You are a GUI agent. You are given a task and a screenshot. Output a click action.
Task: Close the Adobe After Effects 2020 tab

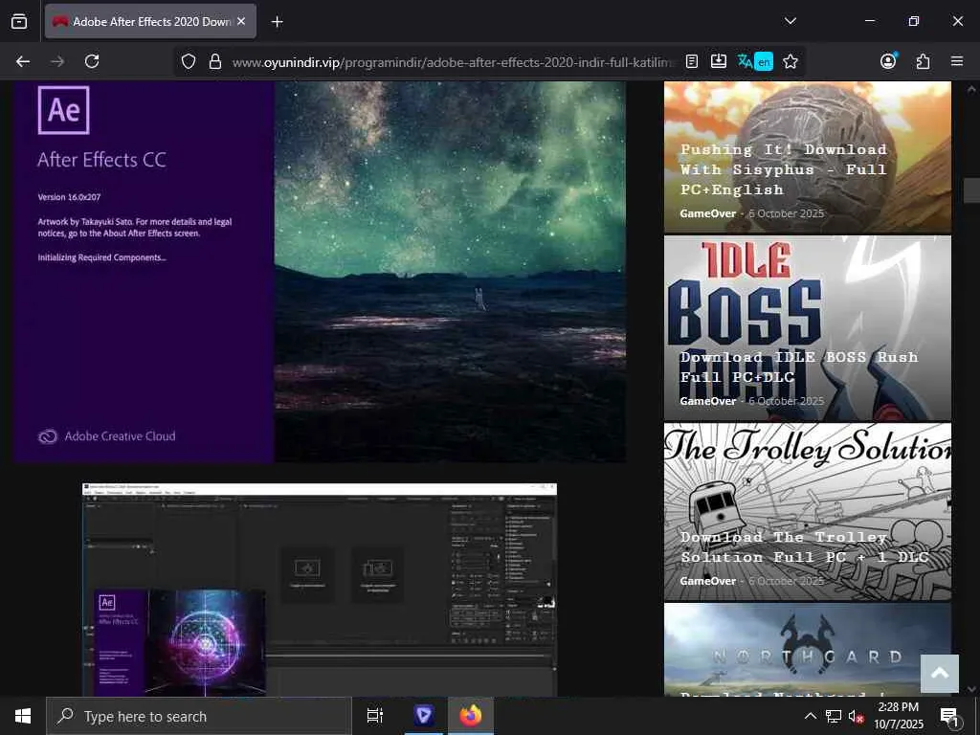[241, 21]
